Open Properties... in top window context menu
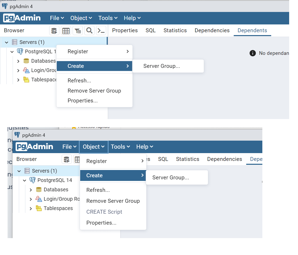Image resolution: width=298 pixels, height=255 pixels. point(94,100)
